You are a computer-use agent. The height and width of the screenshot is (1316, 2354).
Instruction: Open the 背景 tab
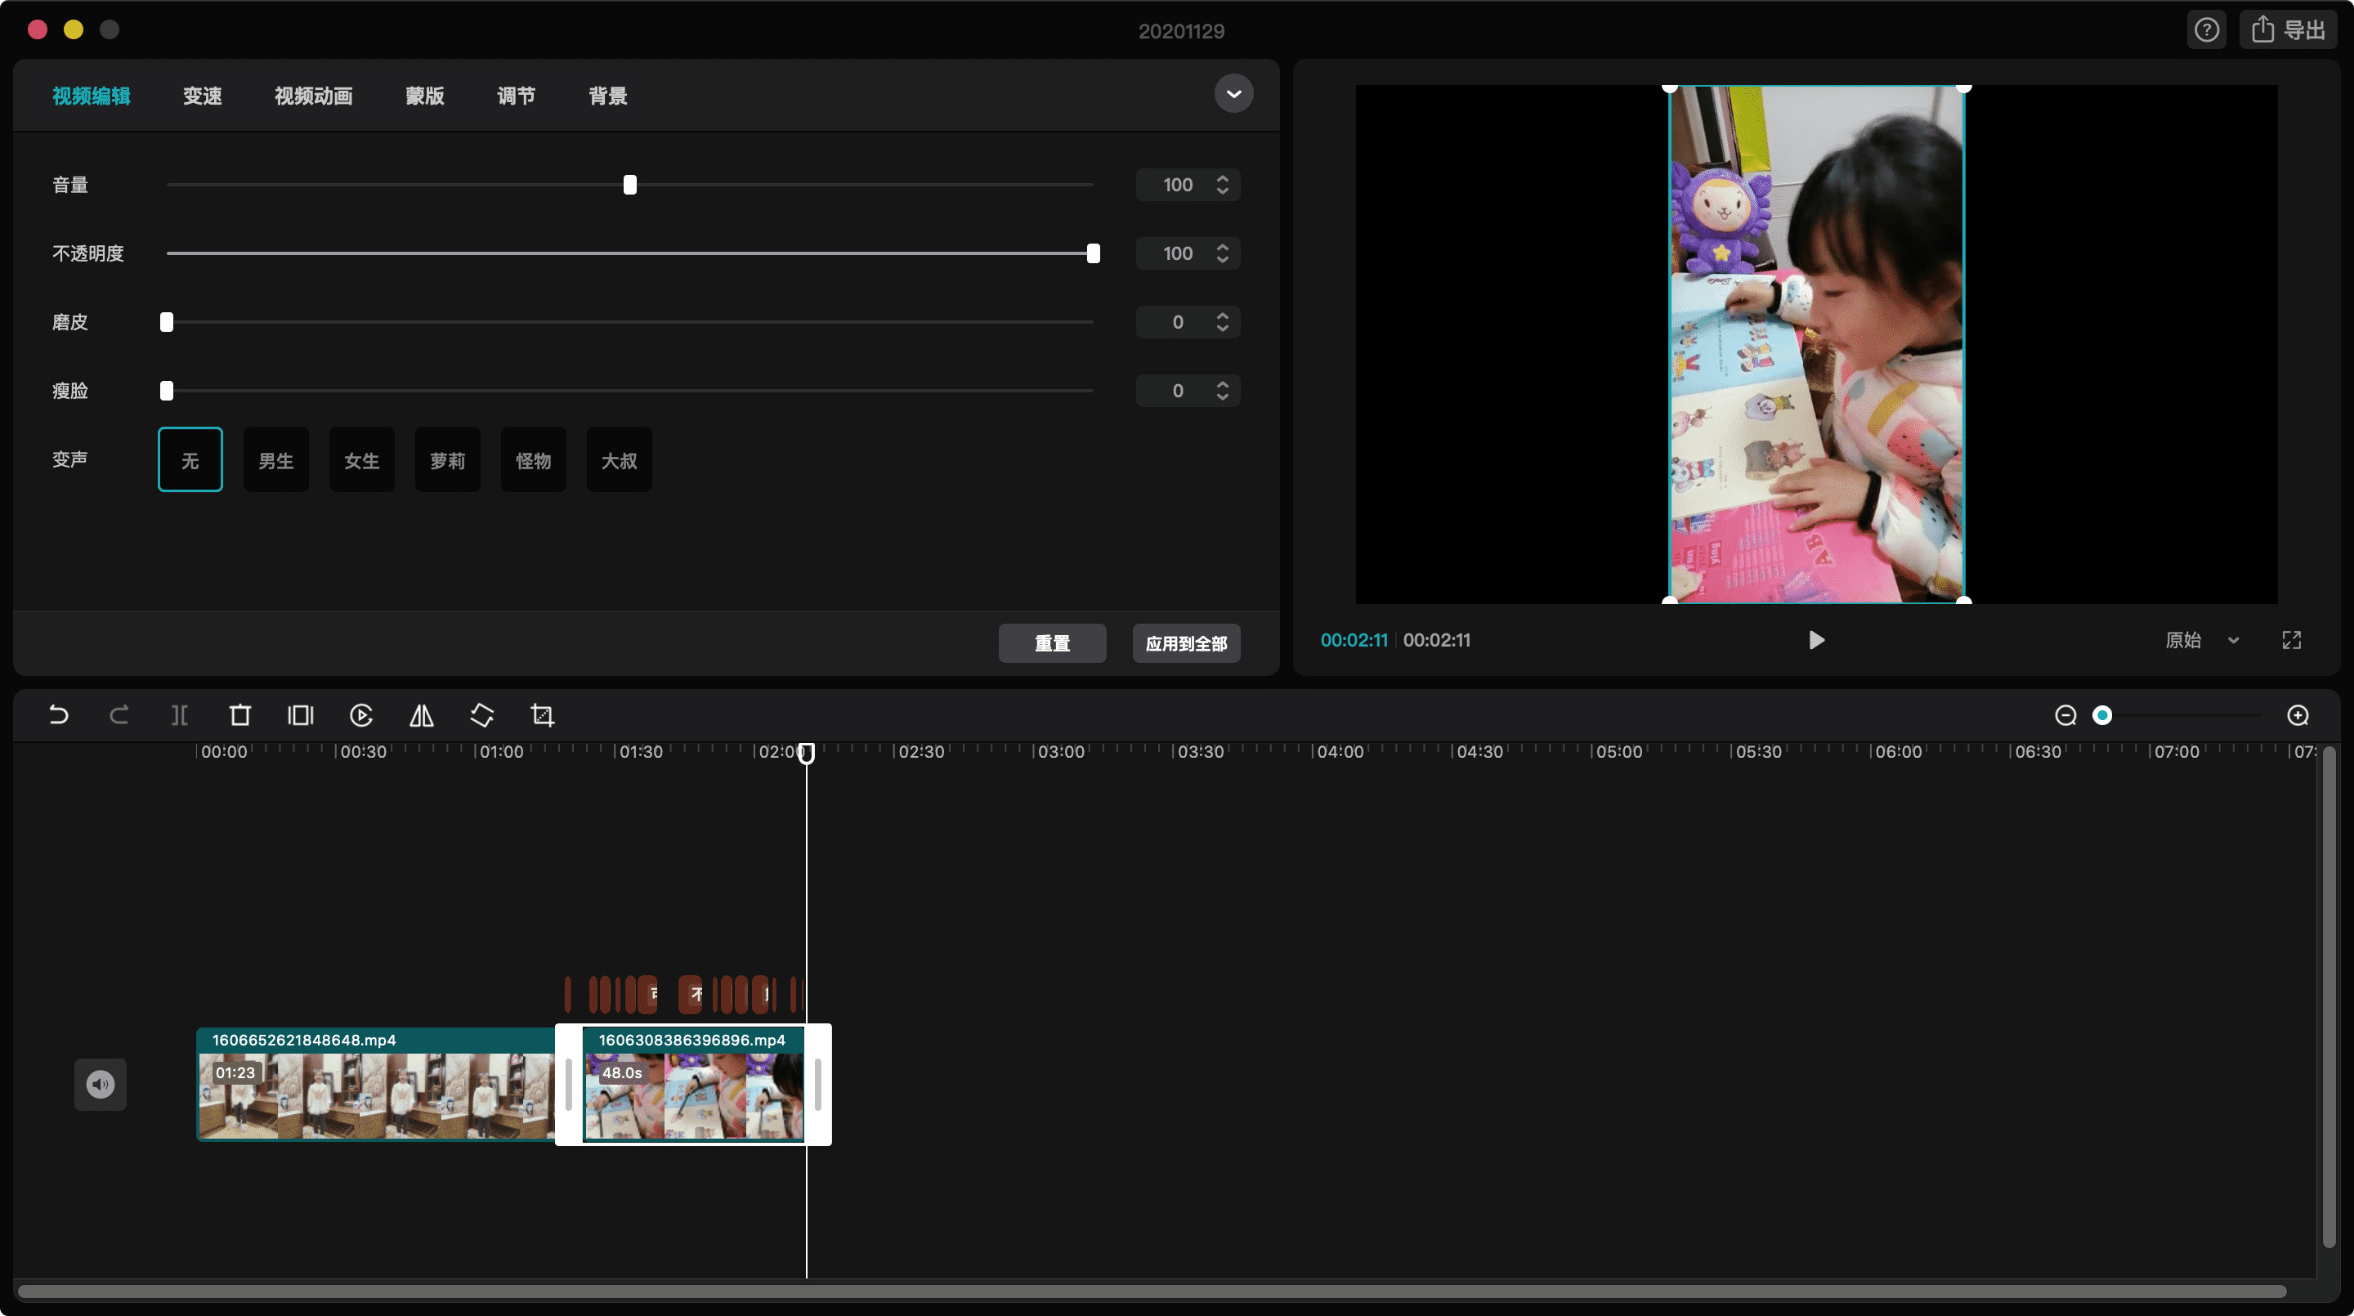point(607,96)
